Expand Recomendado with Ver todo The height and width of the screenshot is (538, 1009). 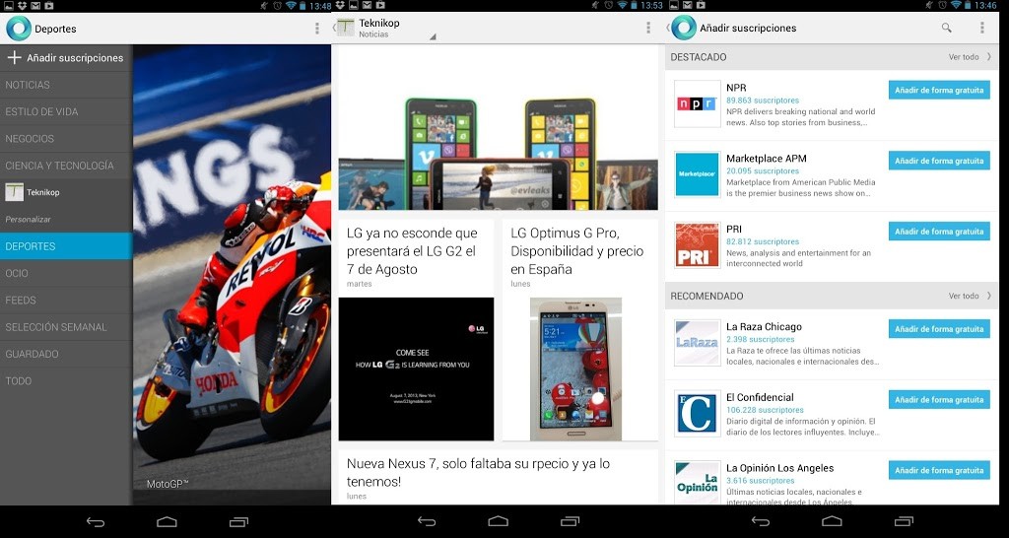970,296
